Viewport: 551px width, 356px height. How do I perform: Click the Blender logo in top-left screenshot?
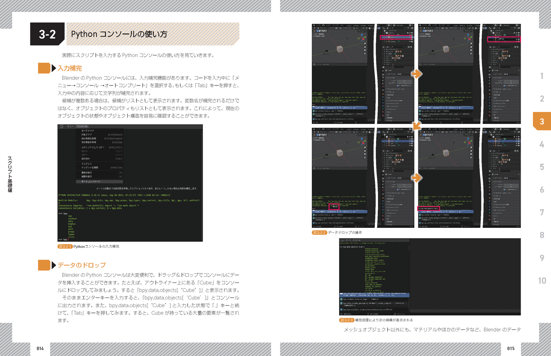coord(314,26)
